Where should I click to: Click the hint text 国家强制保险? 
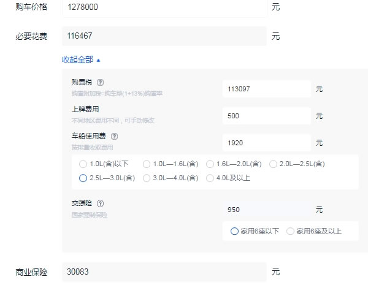90,215
